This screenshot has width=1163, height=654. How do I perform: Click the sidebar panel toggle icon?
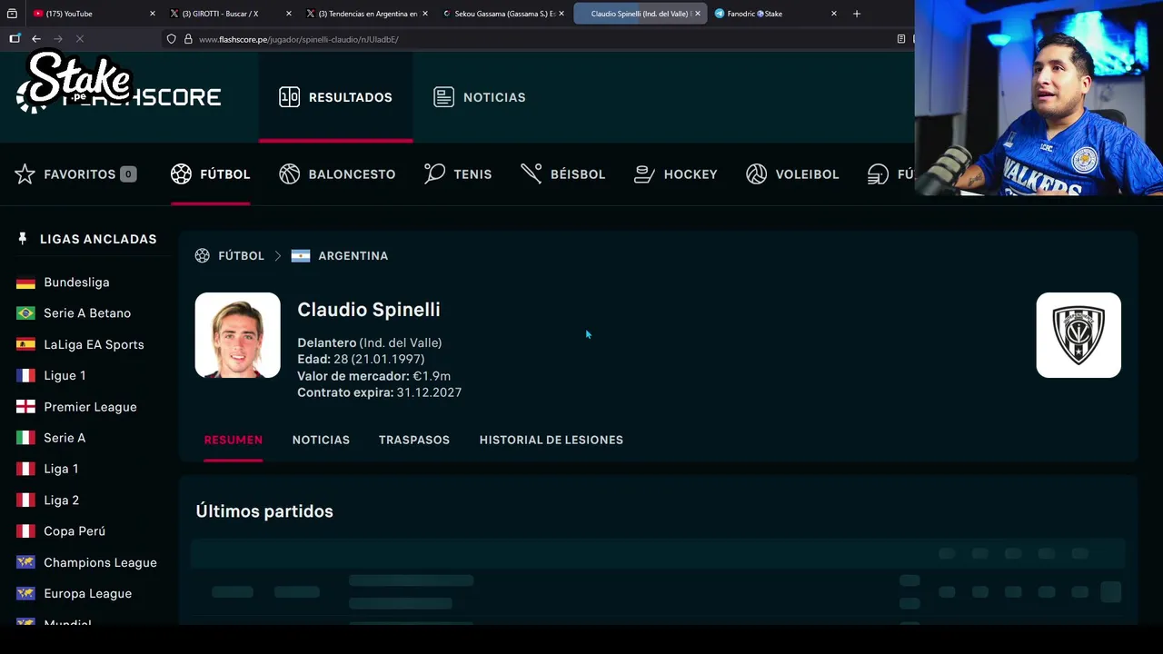[15, 39]
